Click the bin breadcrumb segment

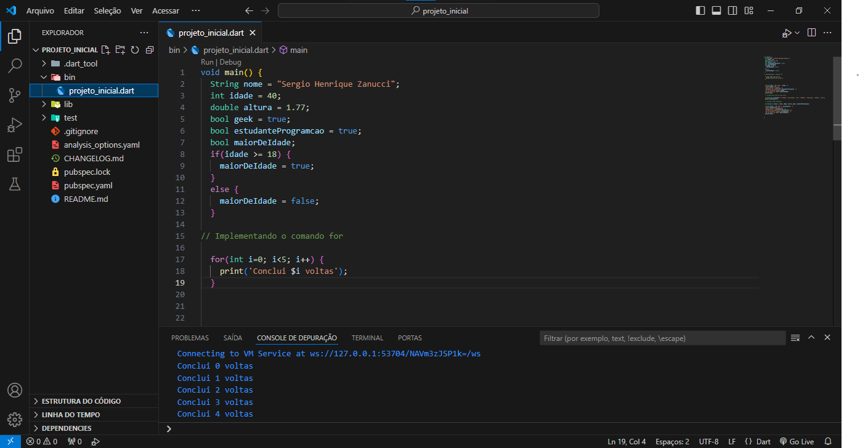coord(174,50)
